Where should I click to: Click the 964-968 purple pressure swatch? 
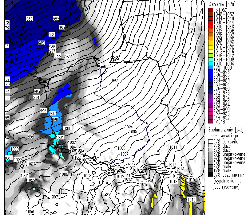[210, 101]
